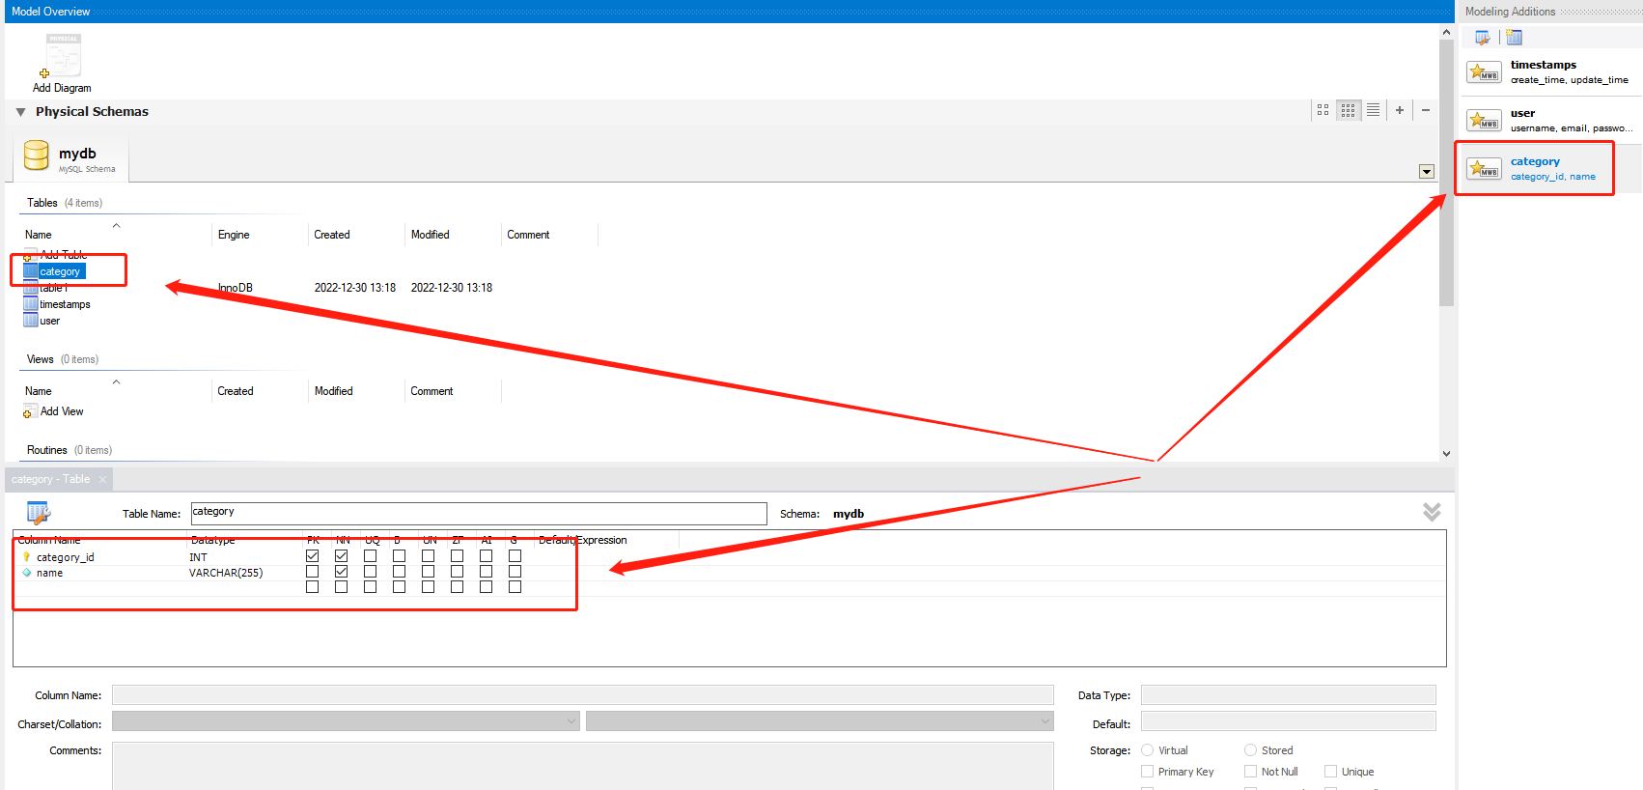
Task: Click the Data Type input field
Action: pyautogui.click(x=1289, y=695)
